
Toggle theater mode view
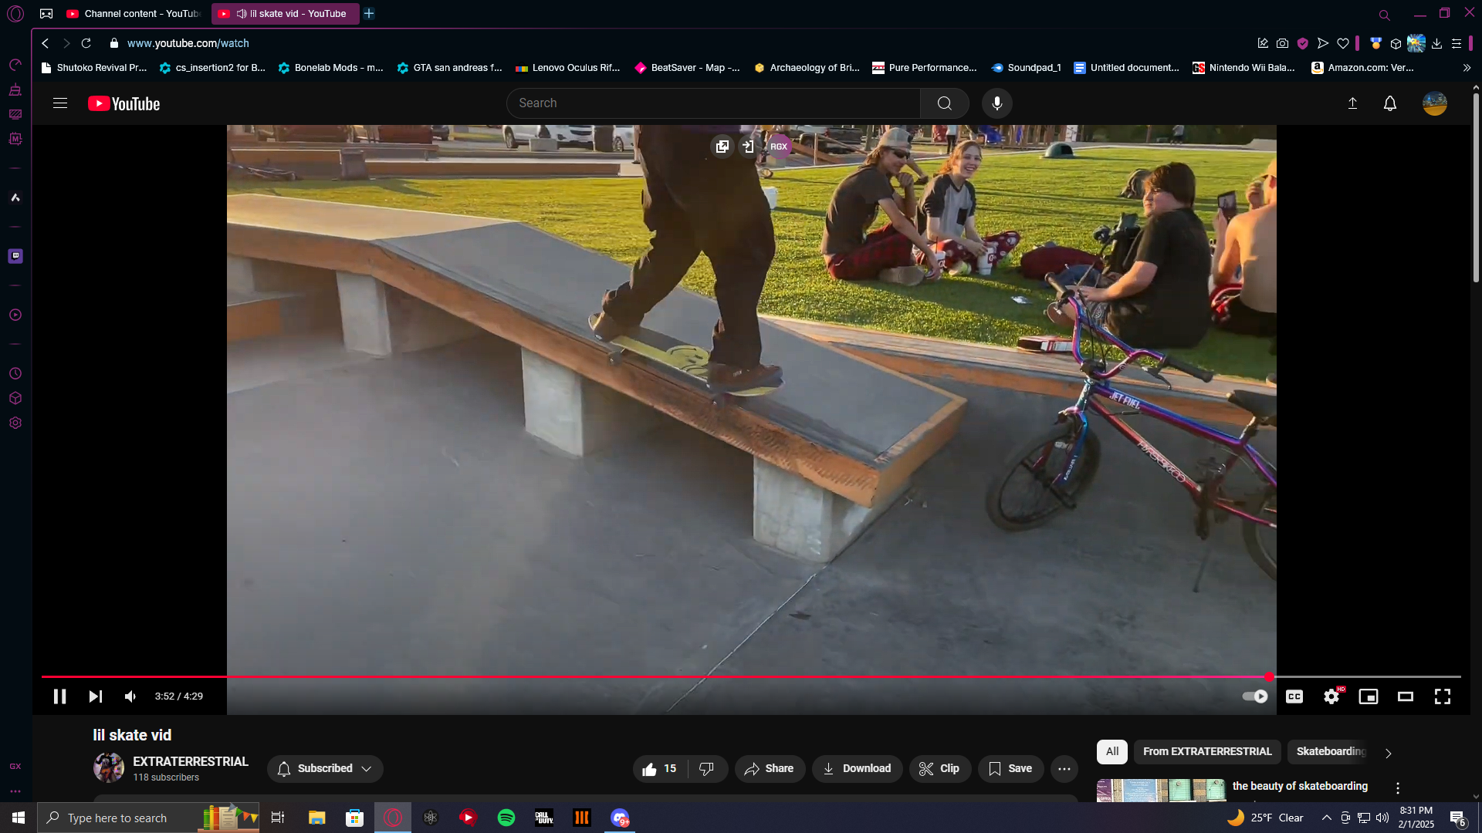[x=1406, y=696]
